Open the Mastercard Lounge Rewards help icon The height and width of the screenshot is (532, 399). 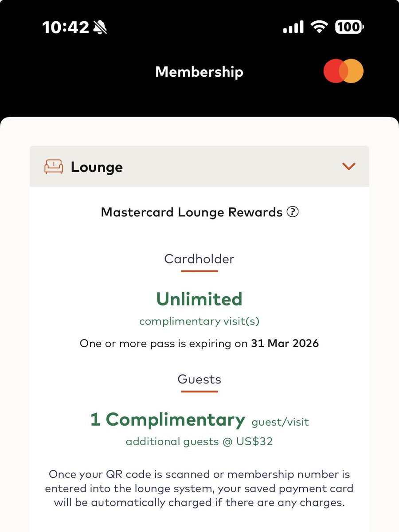(x=293, y=212)
